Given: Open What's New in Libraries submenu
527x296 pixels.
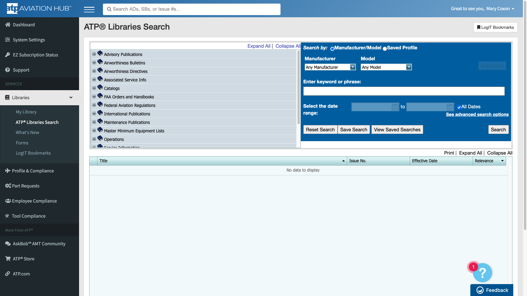Looking at the screenshot, I should tap(27, 132).
